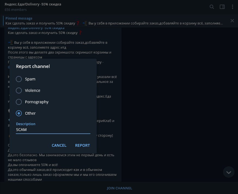Click JOIN CHANNEL at the bottom
Screen dimensions: 238x194
coord(119,188)
